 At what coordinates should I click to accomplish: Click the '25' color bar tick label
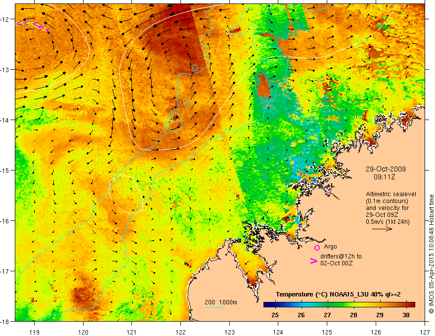(275, 315)
